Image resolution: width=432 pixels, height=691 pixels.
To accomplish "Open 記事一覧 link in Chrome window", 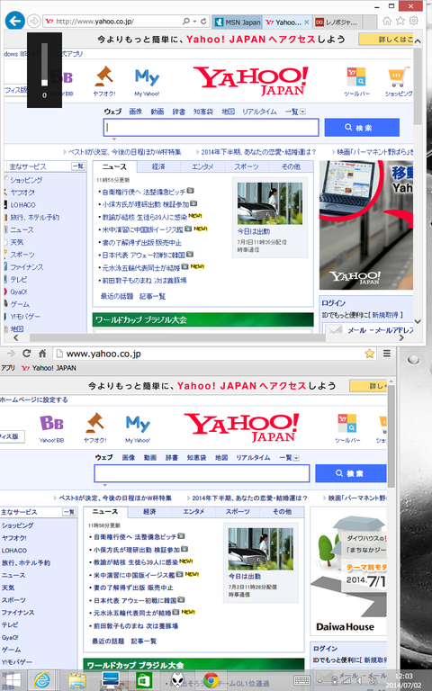I will pyautogui.click(x=144, y=642).
